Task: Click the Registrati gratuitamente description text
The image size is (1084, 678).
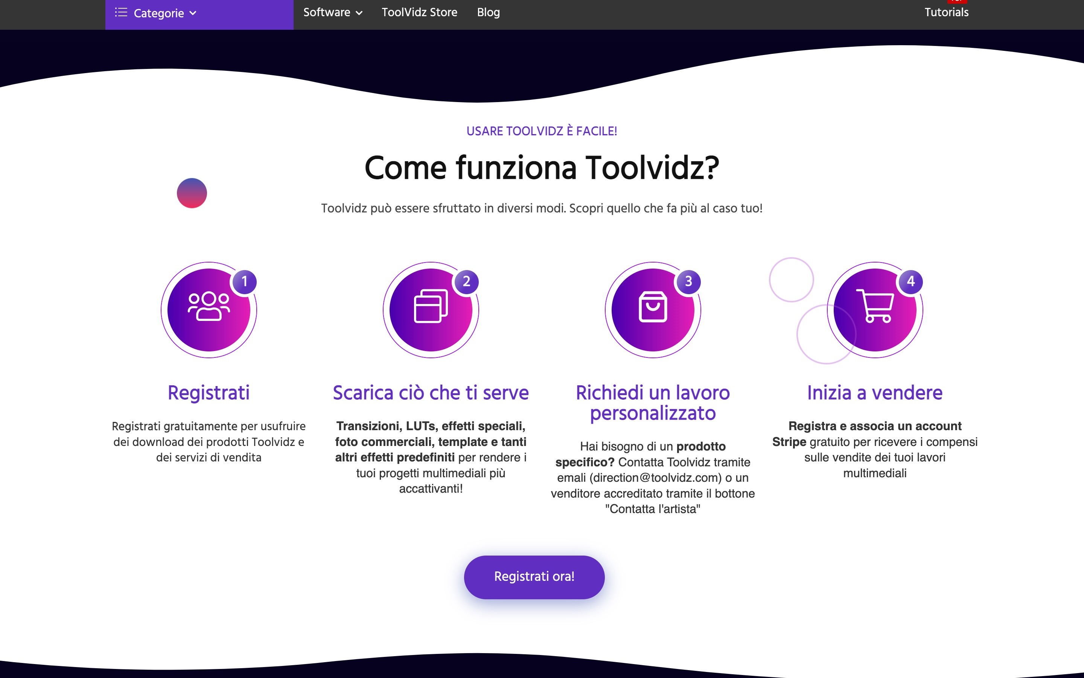Action: 209,442
